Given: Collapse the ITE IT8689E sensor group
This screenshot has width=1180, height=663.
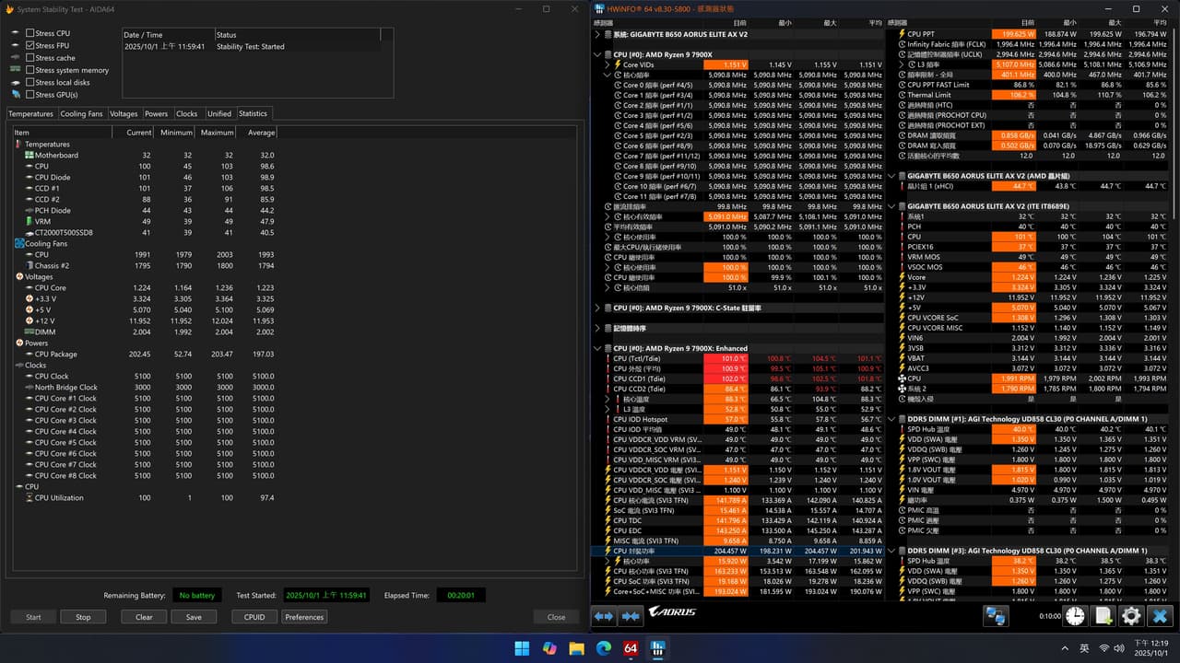Looking at the screenshot, I should click(891, 206).
